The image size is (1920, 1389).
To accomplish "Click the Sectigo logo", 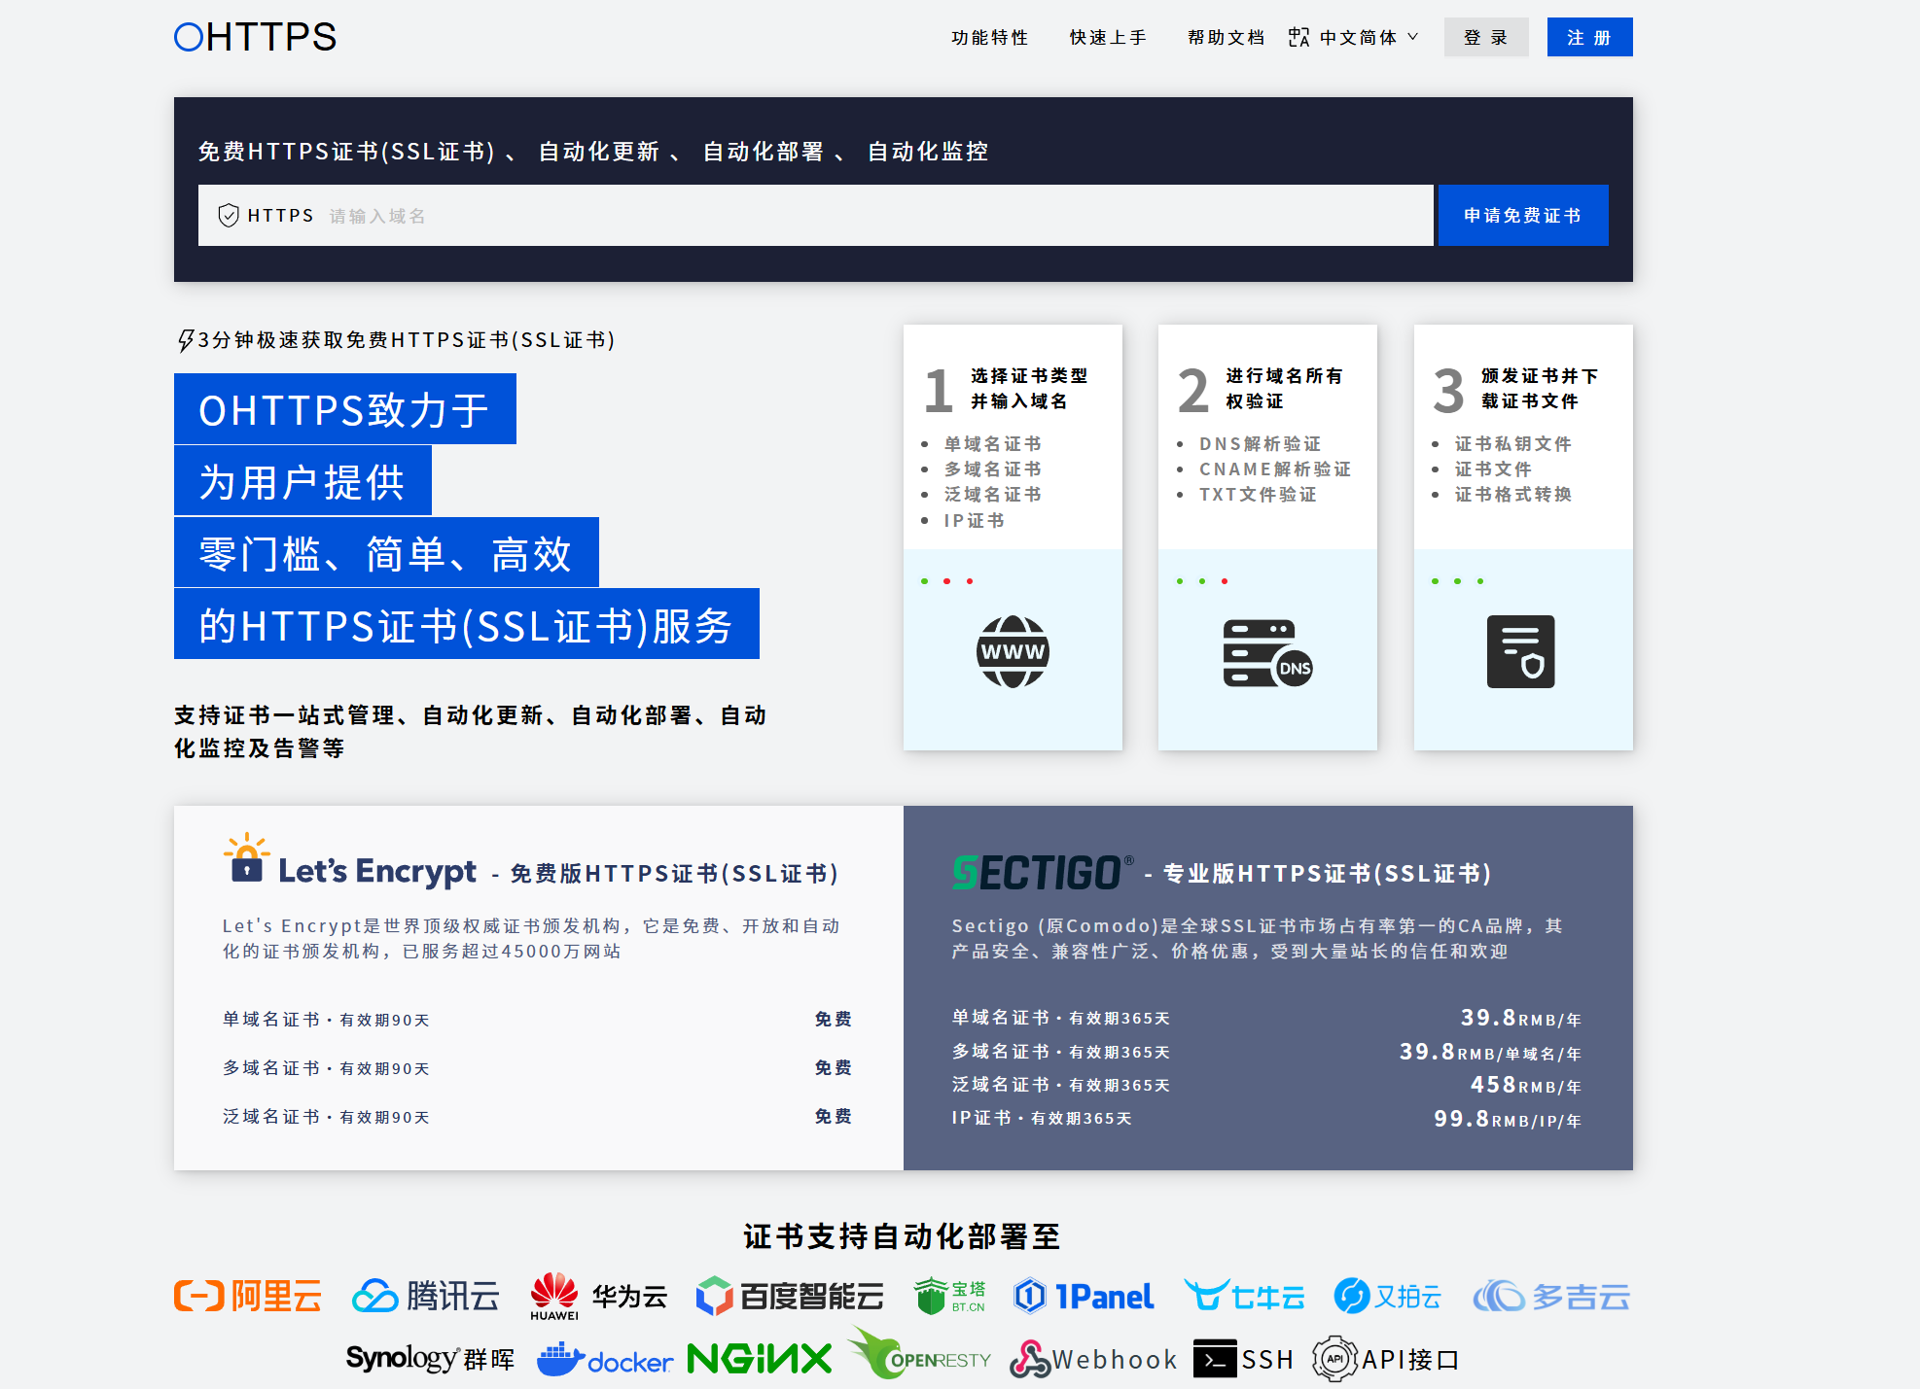I will 1042,872.
